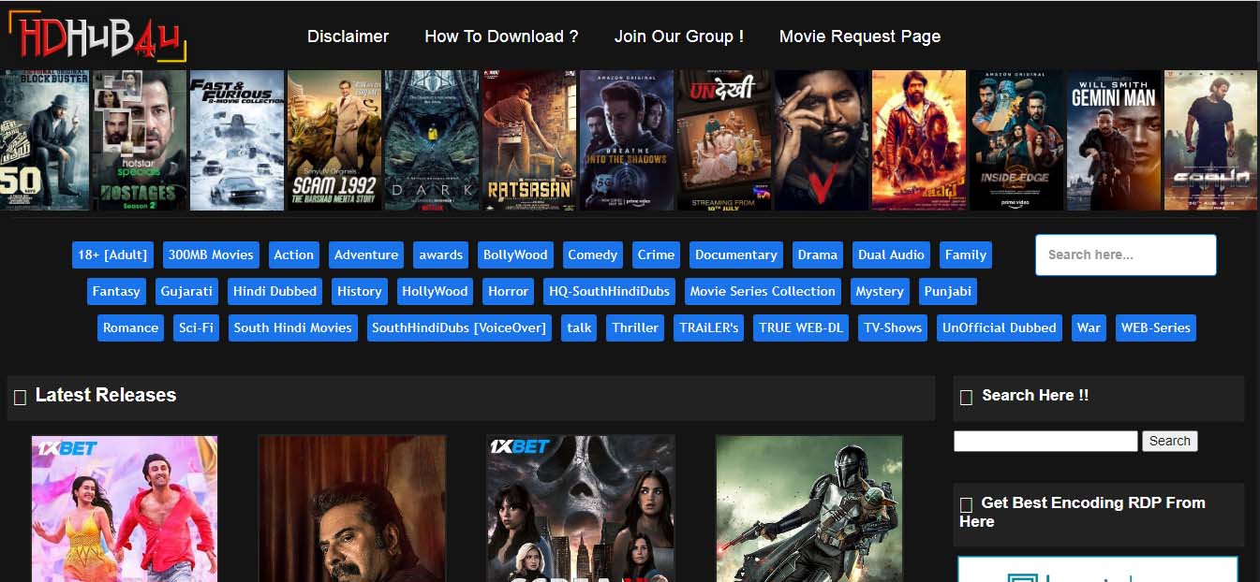Viewport: 1260px width, 582px height.
Task: Open How To Download ? menu item
Action: 501,36
